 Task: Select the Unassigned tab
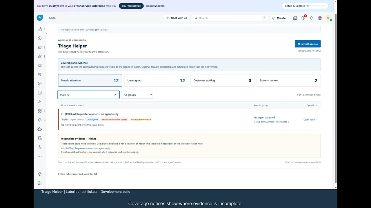click(x=156, y=80)
